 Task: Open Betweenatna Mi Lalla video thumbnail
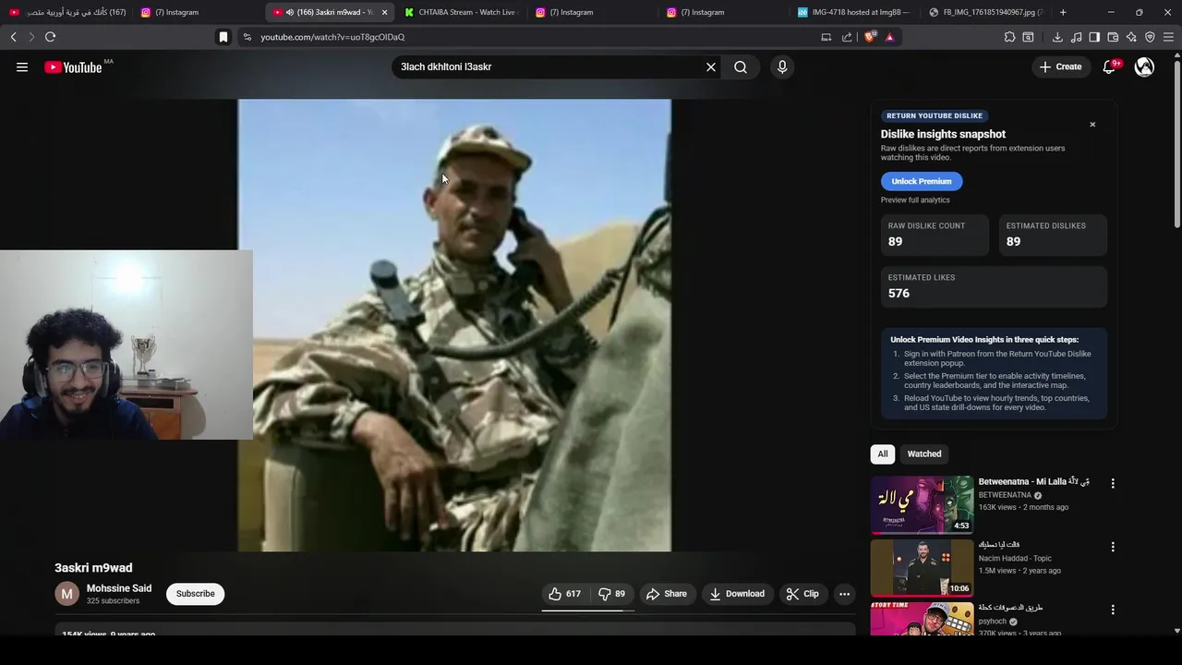coord(922,505)
